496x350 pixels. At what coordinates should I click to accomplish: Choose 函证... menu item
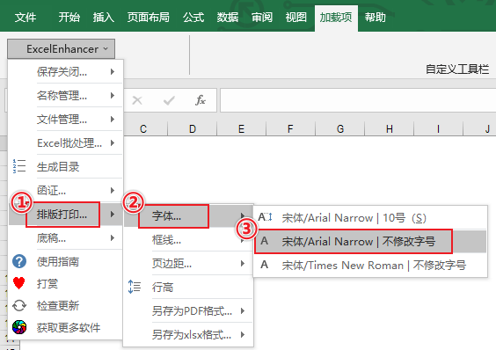[65, 190]
